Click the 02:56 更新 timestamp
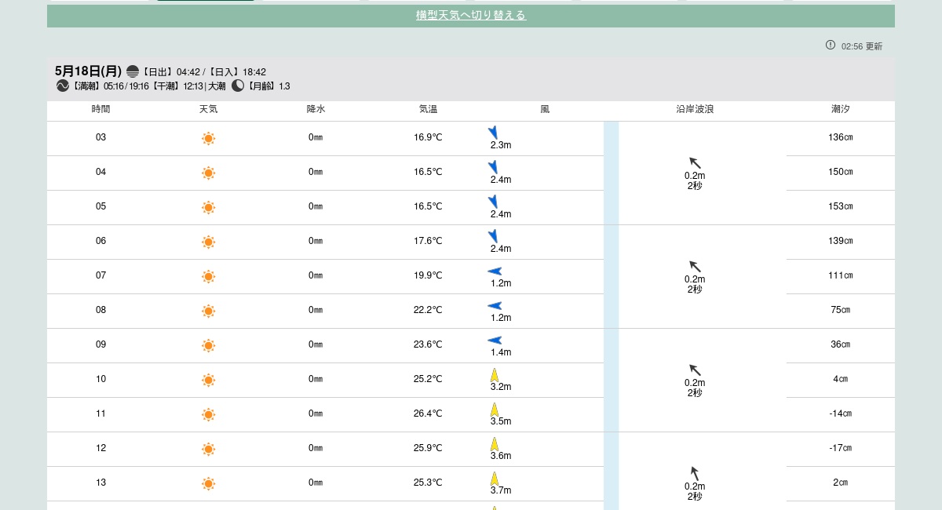Viewport: 942px width, 510px height. click(862, 46)
